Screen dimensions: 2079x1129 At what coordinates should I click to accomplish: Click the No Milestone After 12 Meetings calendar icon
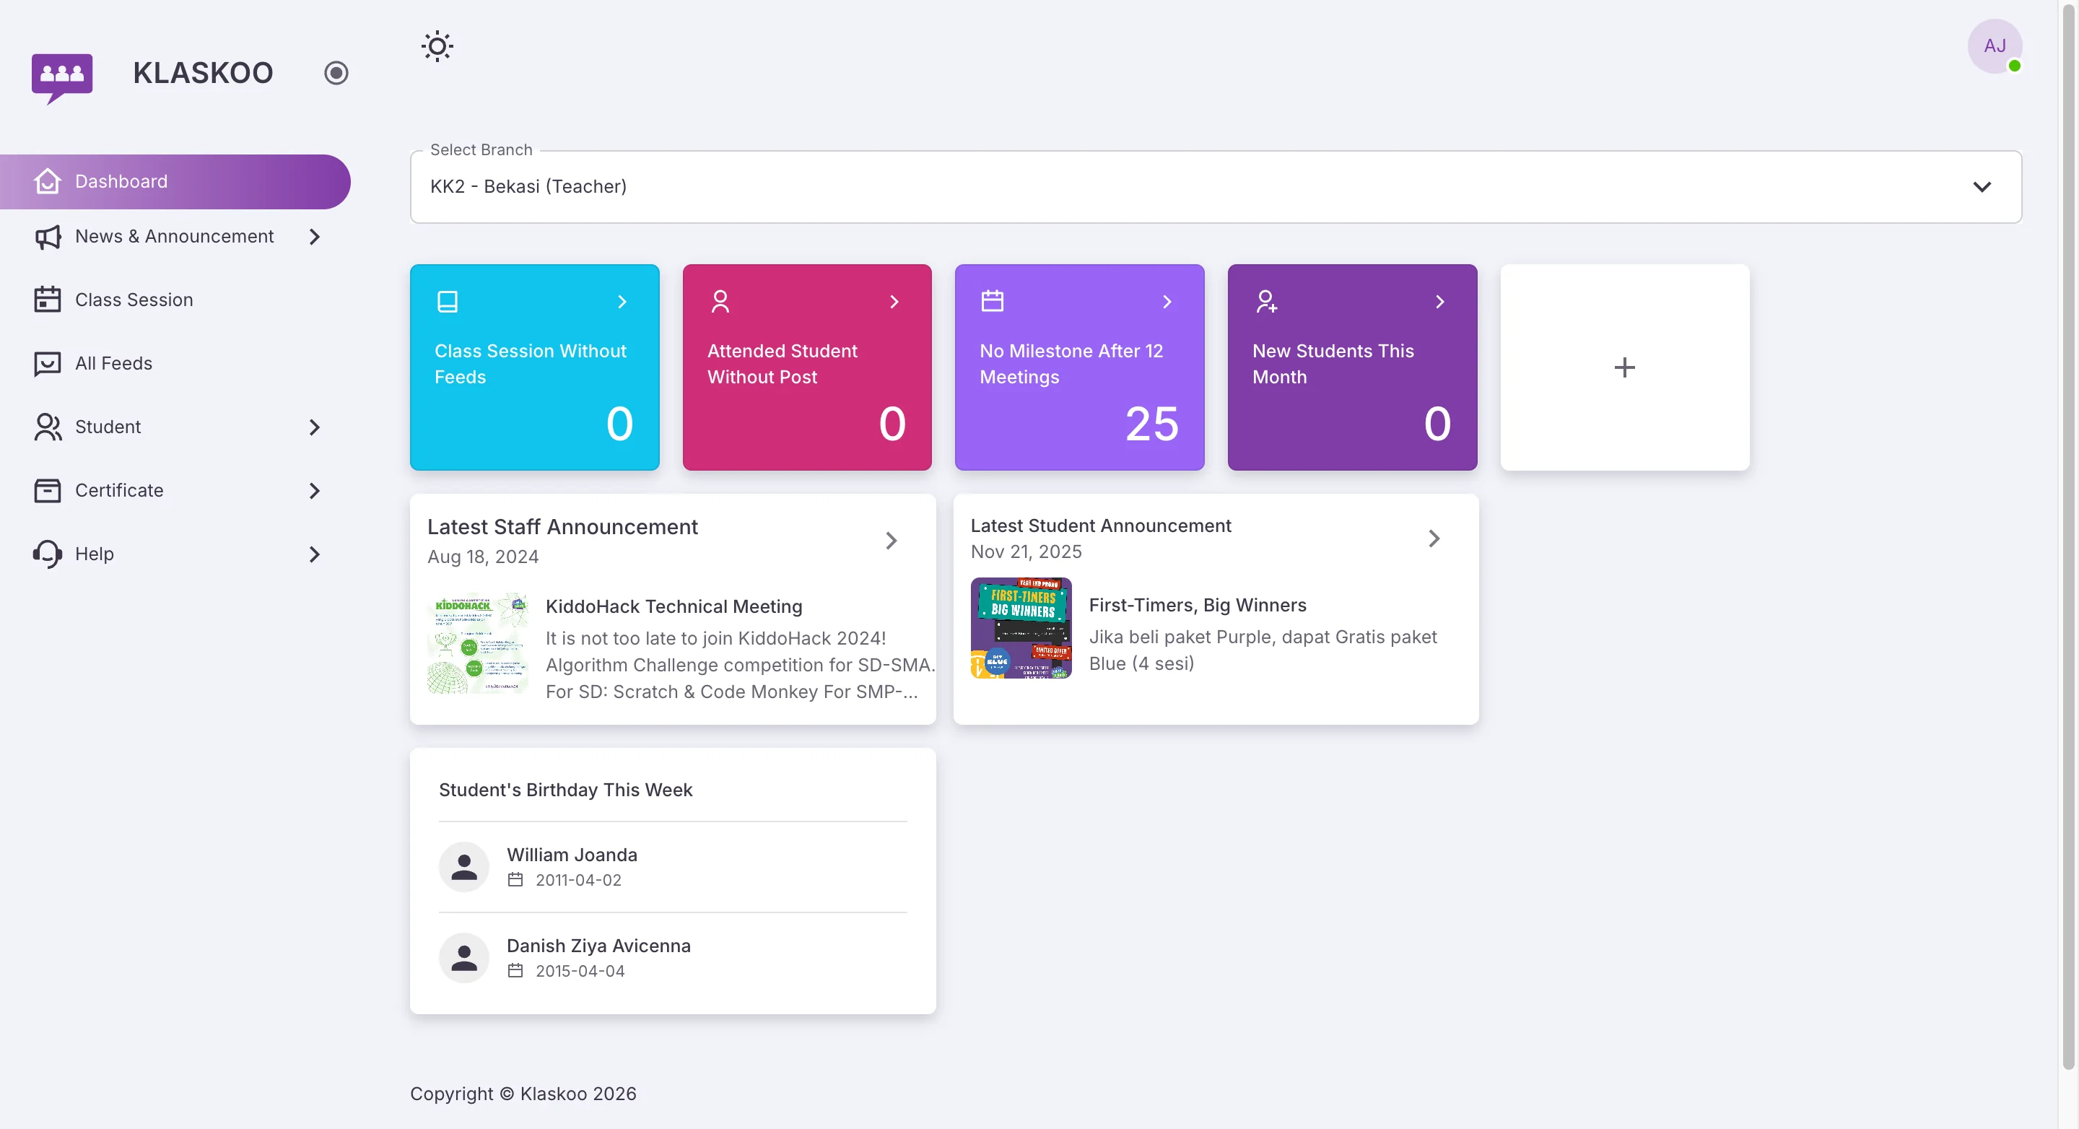[x=992, y=301]
